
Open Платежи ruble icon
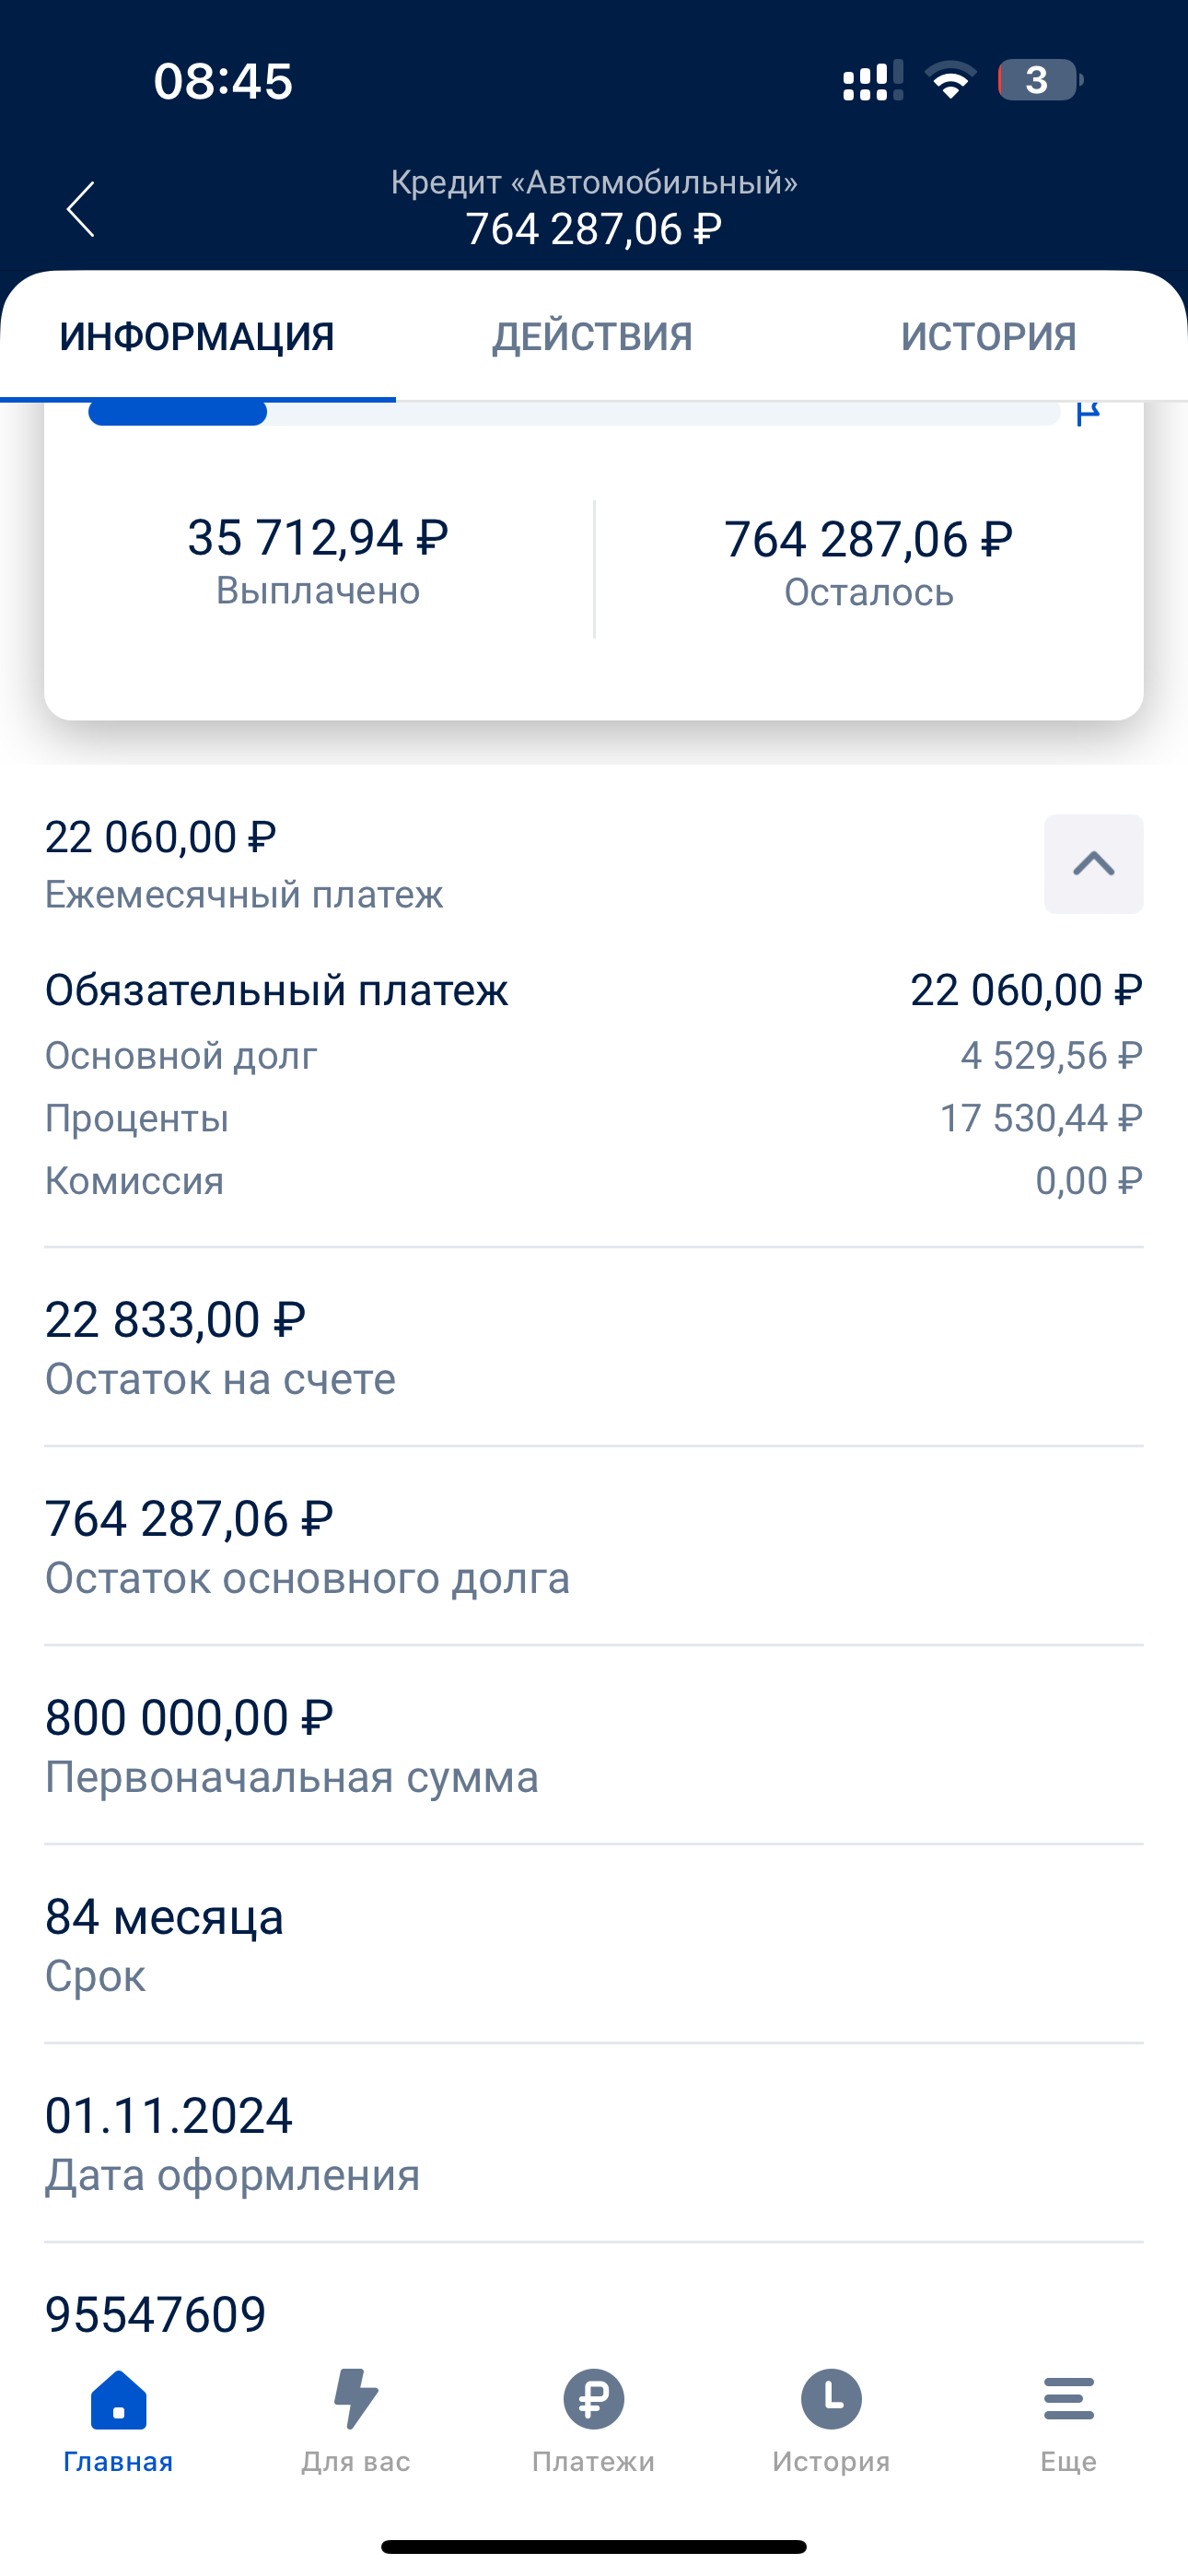point(593,2400)
